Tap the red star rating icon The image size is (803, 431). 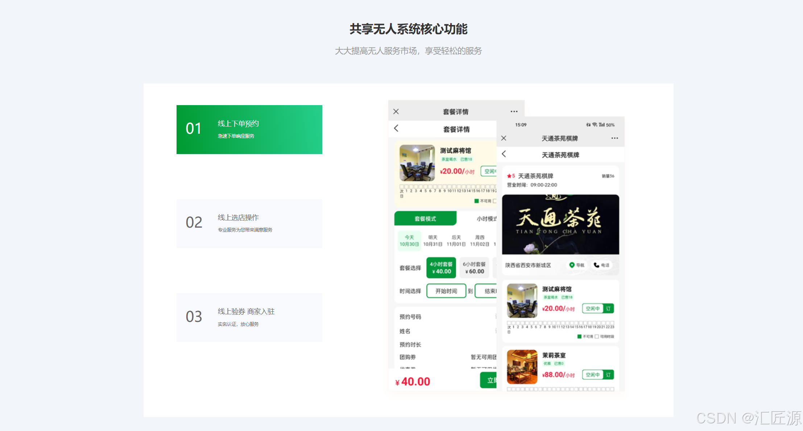point(509,176)
